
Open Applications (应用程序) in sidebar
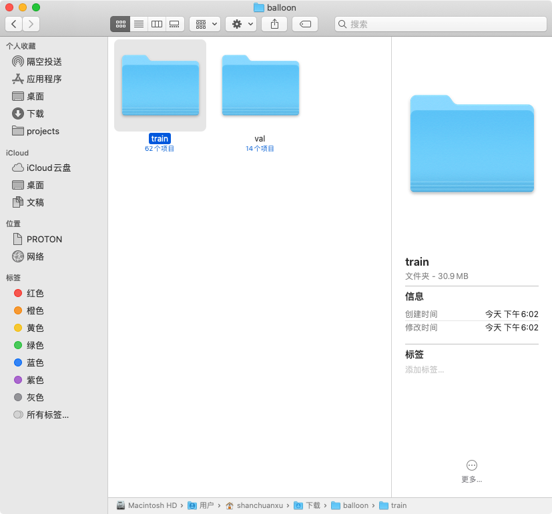(44, 79)
